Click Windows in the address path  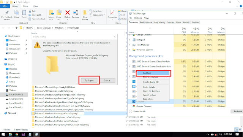59,28
